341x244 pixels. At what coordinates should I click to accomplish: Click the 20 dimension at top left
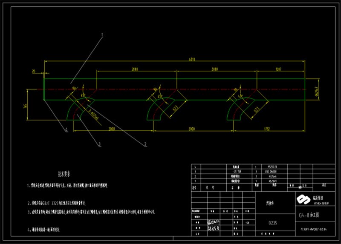[x=34, y=72]
